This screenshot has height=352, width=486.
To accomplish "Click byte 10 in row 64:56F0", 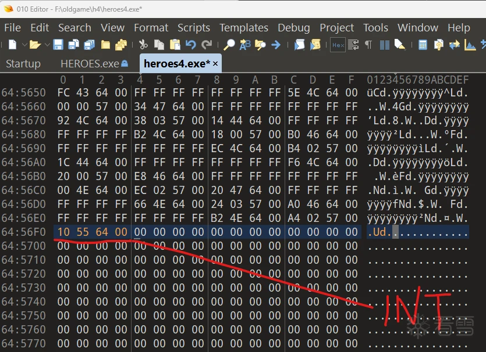I will pos(63,232).
